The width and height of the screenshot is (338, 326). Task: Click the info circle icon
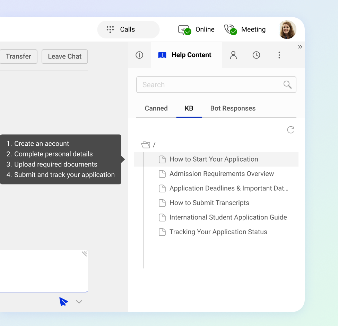[139, 55]
